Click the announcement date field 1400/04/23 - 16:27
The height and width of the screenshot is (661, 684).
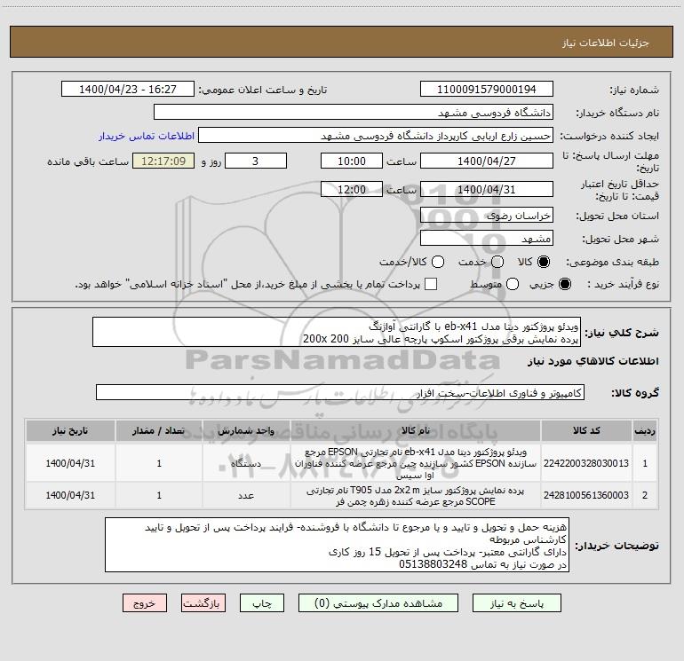coord(128,89)
